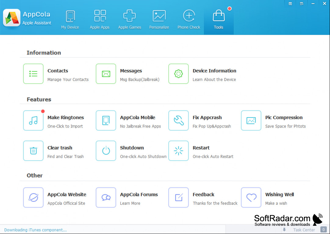Click the Pic Compression title text
Screen dimensions: 330x234
pos(284,118)
